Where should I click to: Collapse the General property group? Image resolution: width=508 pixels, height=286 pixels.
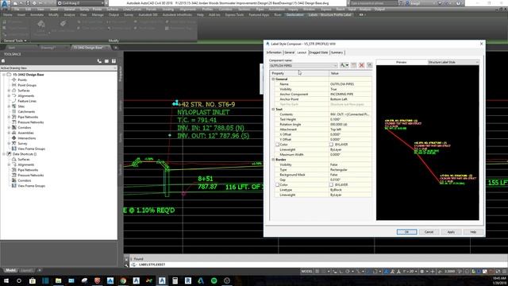pos(273,79)
